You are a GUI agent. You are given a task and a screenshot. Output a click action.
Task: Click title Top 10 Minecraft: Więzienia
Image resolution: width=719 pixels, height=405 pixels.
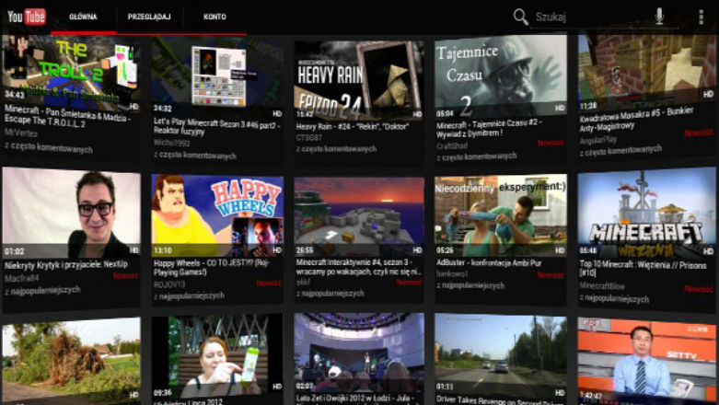pos(643,269)
